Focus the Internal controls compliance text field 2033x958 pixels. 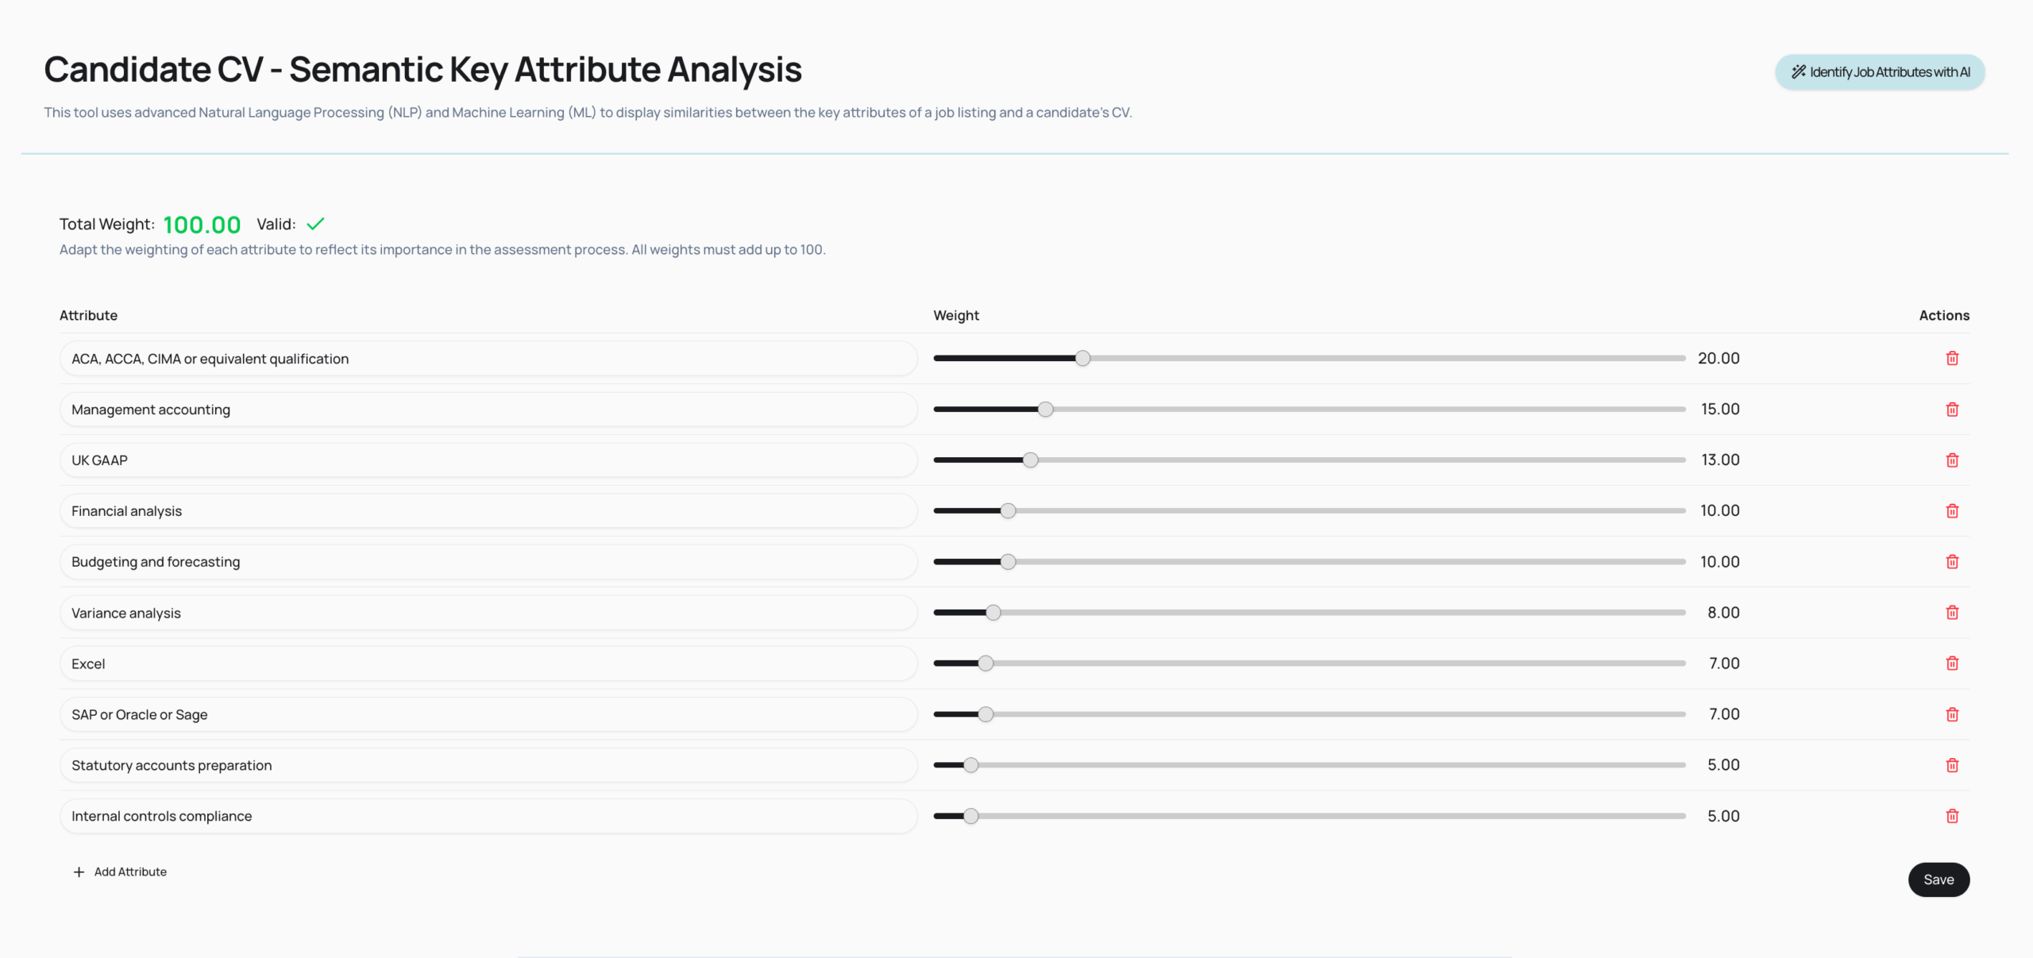point(488,816)
